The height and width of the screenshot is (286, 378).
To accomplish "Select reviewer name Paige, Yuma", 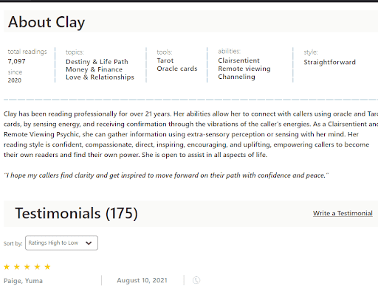I will [x=23, y=281].
